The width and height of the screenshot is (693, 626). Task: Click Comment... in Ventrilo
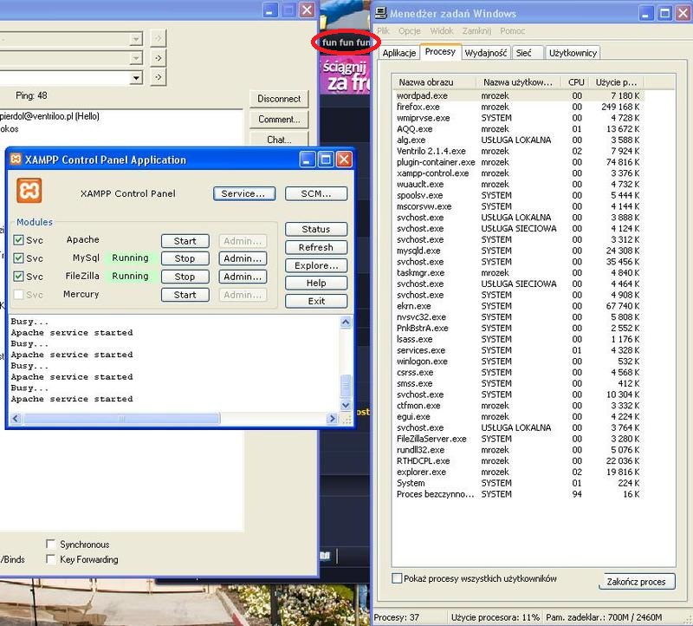[279, 119]
